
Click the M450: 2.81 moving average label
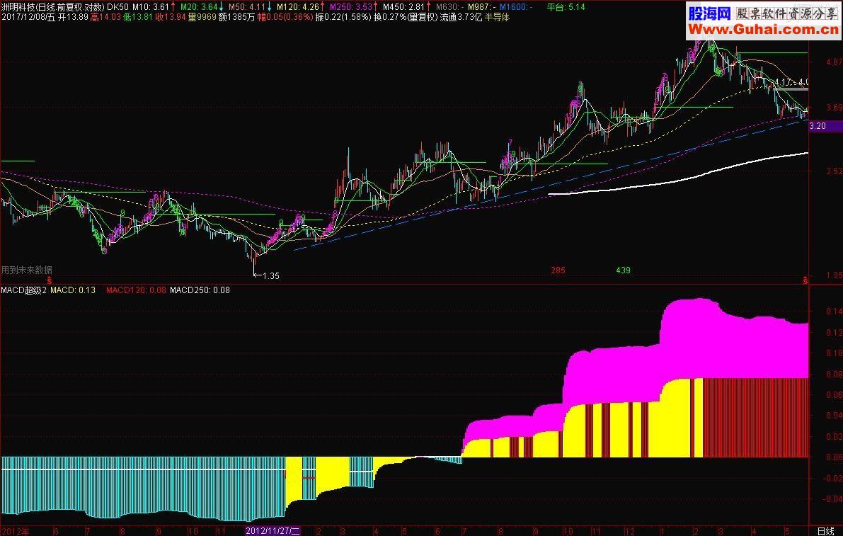403,7
